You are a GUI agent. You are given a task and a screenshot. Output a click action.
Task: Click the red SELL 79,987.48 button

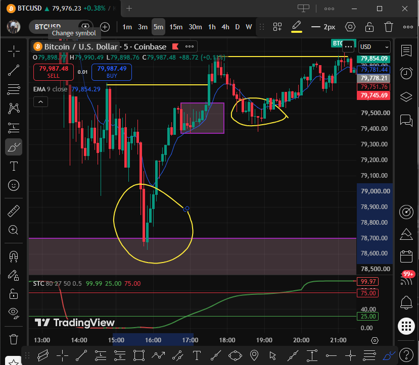coord(54,72)
